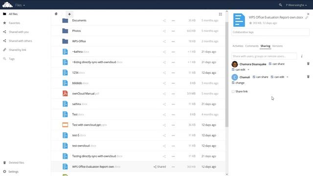
Task: Click rename pencil icon beside file title
Action: click(x=307, y=18)
